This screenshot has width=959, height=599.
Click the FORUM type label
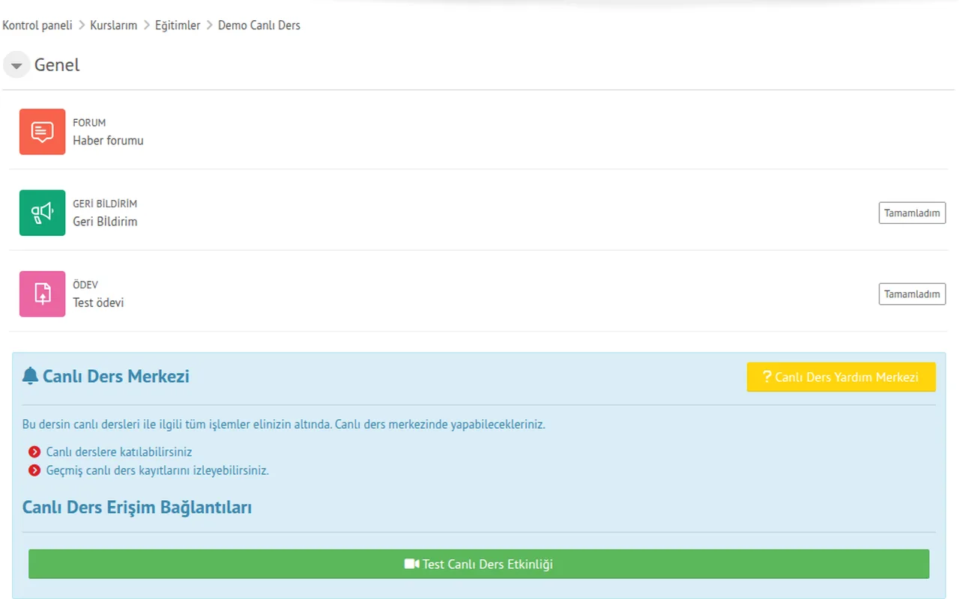click(89, 123)
